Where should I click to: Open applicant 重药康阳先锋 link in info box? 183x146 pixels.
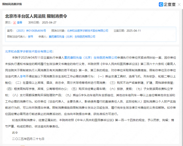tap(72, 37)
